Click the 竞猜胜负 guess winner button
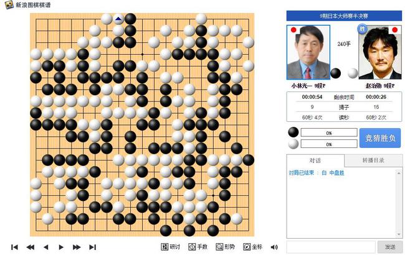 (x=380, y=138)
